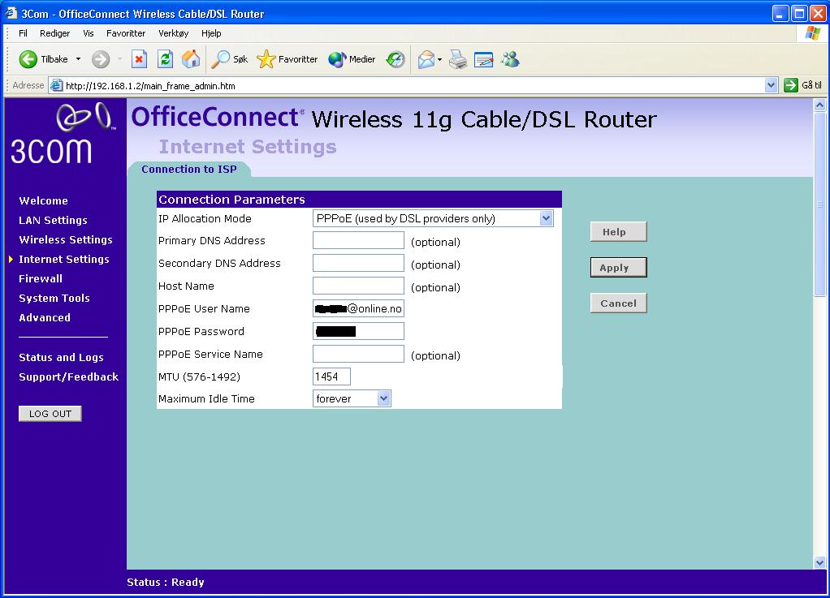Image resolution: width=830 pixels, height=598 pixels.
Task: Go to Home page icon
Action: 191,59
